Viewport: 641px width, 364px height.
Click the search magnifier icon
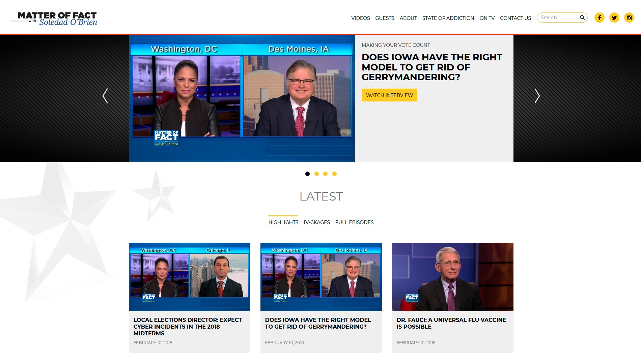(582, 18)
